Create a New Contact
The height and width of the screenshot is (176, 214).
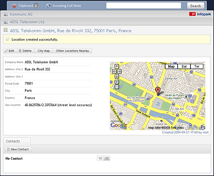19,149
